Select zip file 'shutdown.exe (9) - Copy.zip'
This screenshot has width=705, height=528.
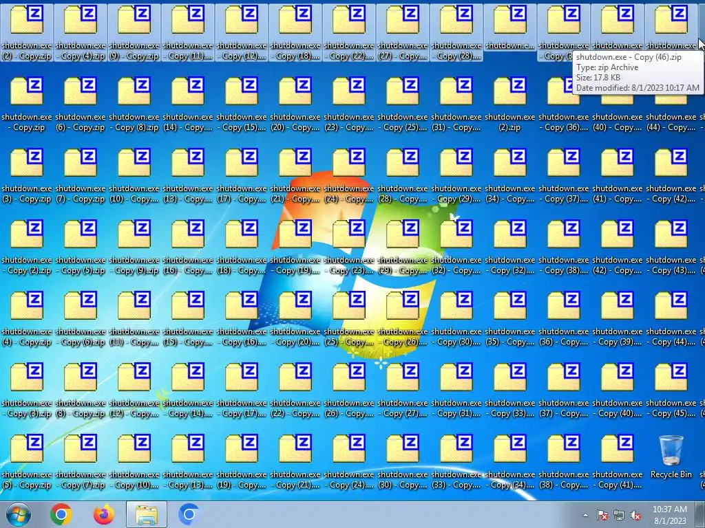134,33
